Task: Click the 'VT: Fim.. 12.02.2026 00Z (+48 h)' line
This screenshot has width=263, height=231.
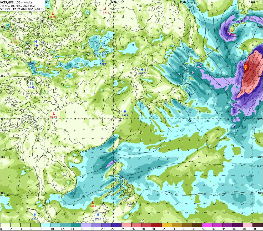Action: click(22, 9)
